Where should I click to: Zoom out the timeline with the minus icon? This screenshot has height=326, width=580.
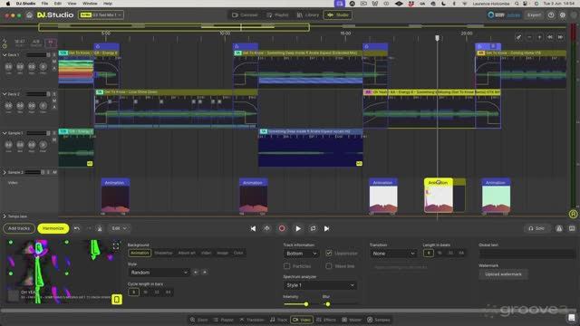point(529,37)
